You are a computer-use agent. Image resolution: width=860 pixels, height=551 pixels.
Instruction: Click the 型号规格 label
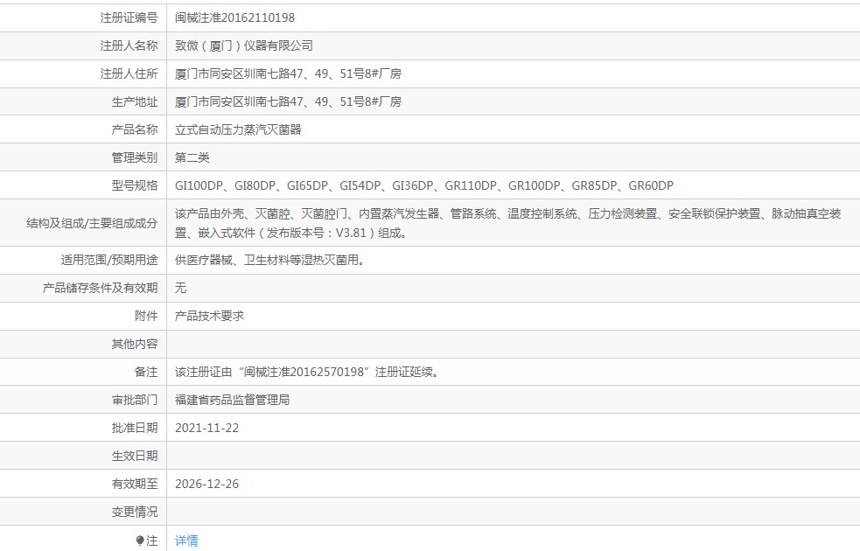(135, 185)
